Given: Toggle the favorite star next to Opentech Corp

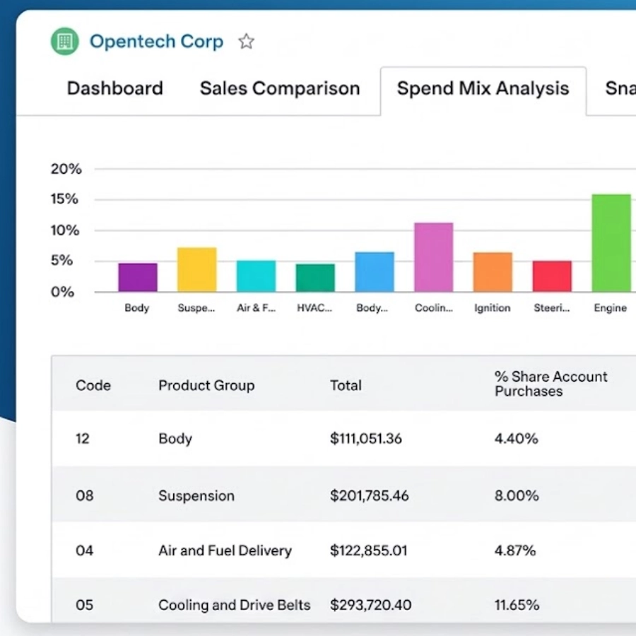Looking at the screenshot, I should (x=246, y=42).
